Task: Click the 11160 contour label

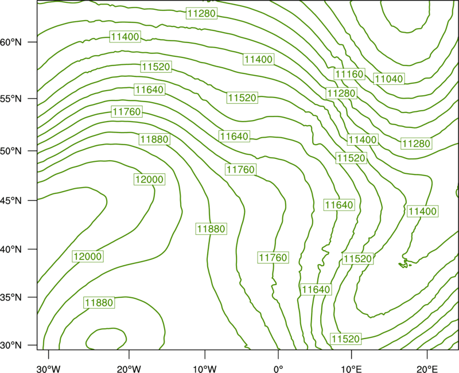Action: (x=349, y=74)
